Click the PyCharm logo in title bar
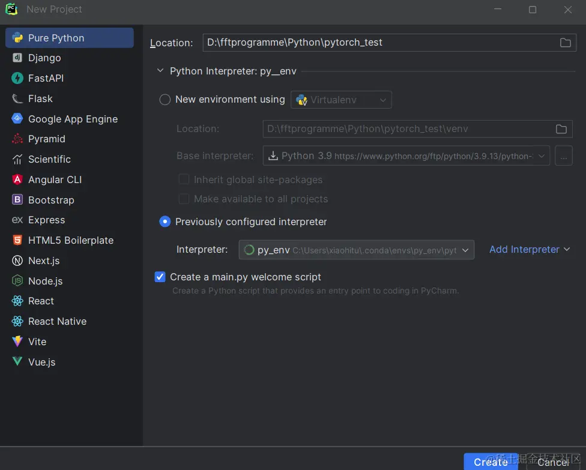 [x=11, y=10]
